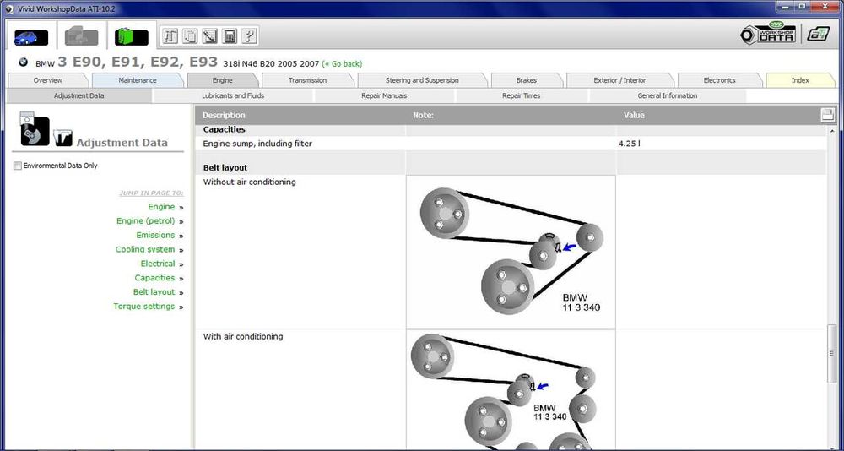Viewport: 844px width, 451px height.
Task: Select the Repair Times sub-tab
Action: click(x=521, y=96)
